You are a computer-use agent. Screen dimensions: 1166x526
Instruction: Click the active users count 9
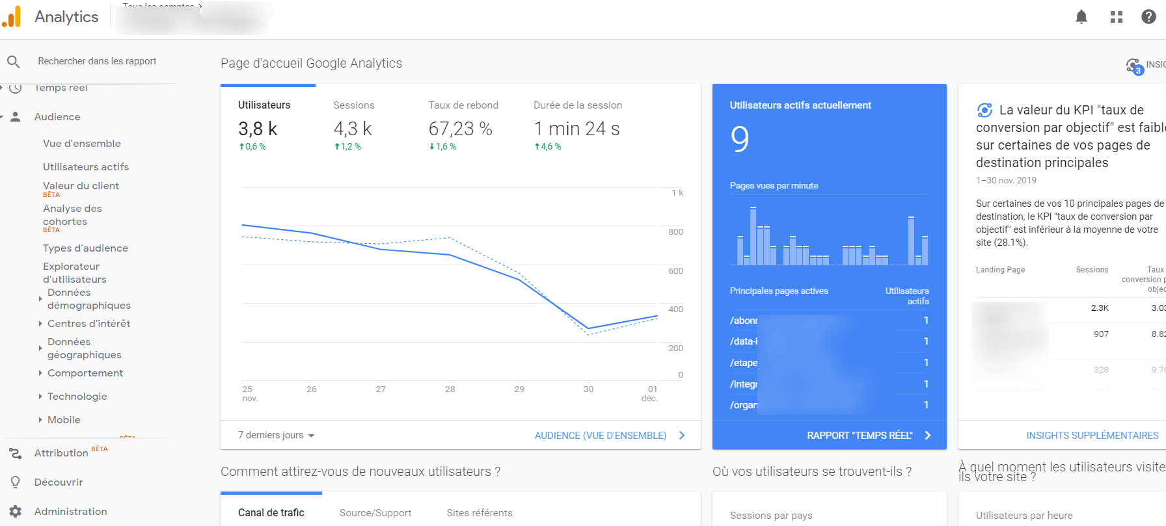[740, 138]
